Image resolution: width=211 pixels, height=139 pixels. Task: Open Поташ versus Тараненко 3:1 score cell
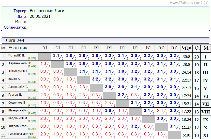57,56
